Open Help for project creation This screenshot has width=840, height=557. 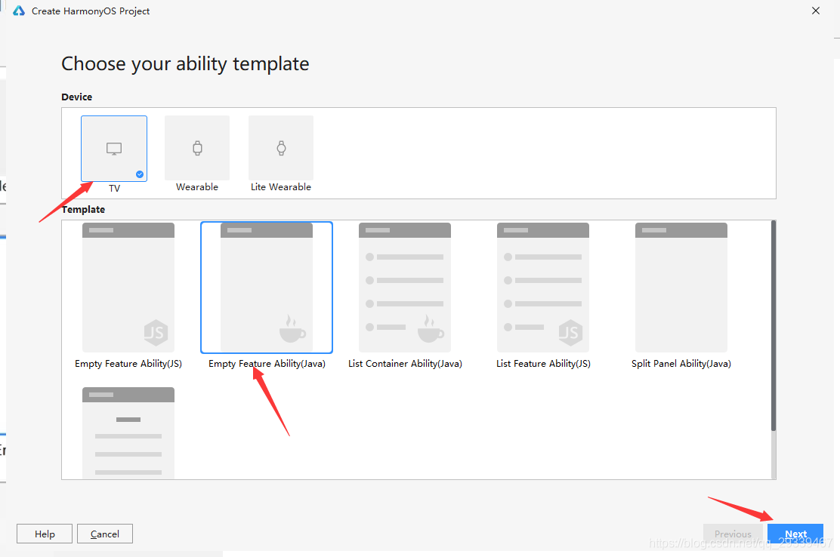(x=45, y=534)
